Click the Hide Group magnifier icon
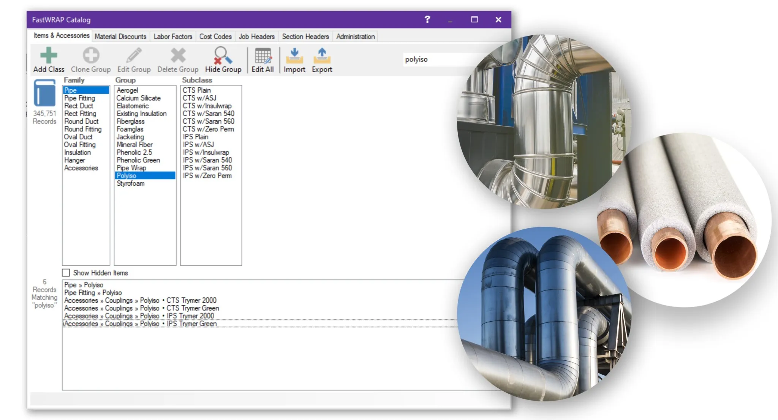Screen dimensions: 778x420 [x=223, y=55]
